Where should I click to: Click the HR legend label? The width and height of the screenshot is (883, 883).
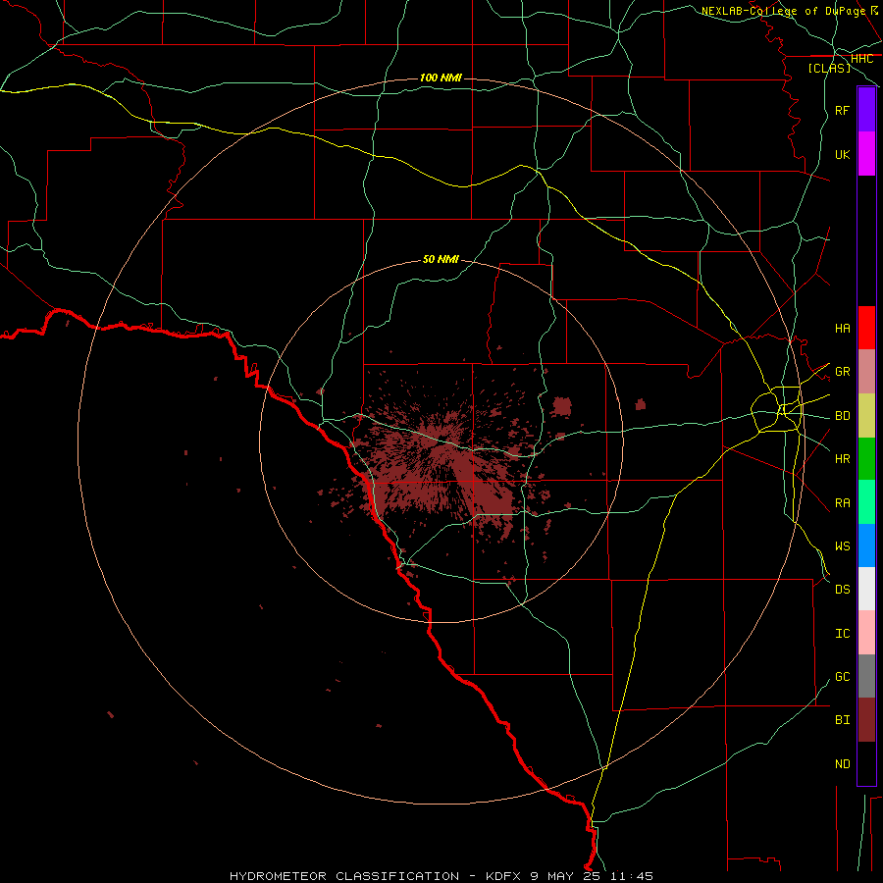point(842,459)
